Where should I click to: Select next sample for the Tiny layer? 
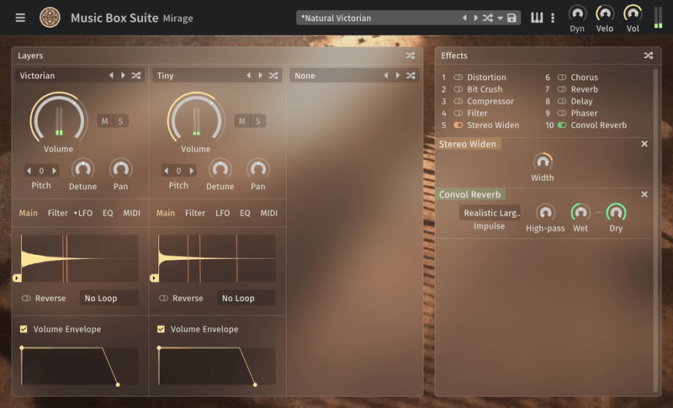261,76
